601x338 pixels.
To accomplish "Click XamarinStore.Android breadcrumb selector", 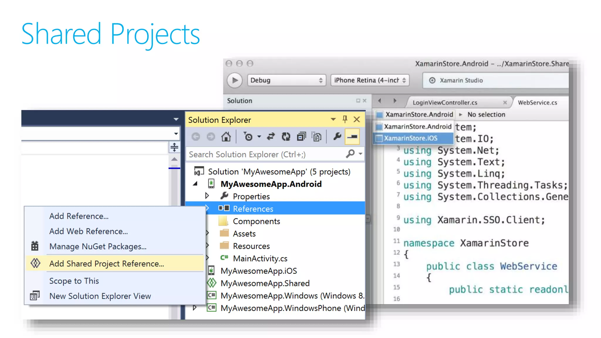I will click(x=415, y=114).
